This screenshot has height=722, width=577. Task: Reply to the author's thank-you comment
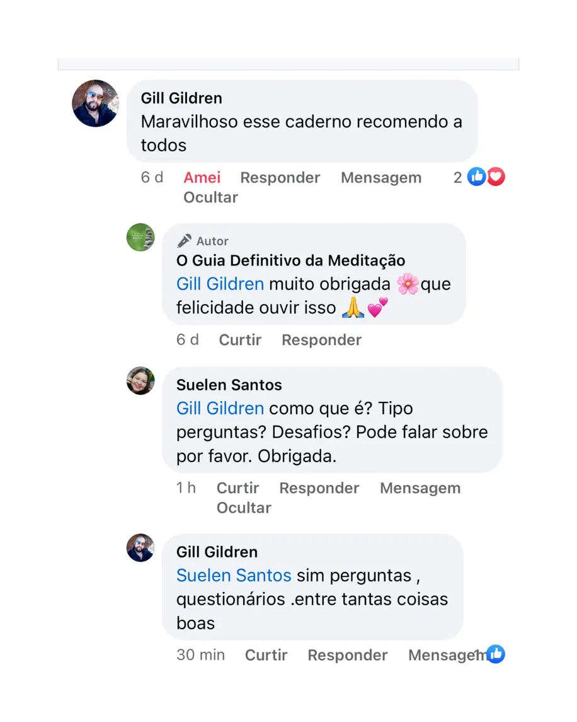pyautogui.click(x=322, y=340)
